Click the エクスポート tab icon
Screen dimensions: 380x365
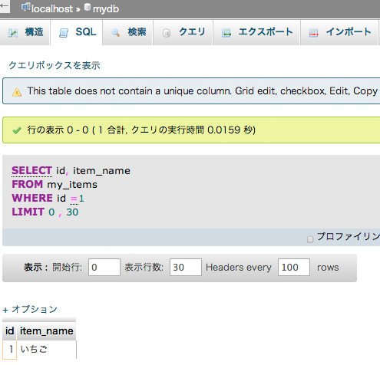click(x=226, y=33)
